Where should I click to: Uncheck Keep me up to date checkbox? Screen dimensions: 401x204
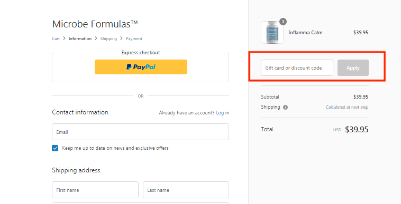click(55, 148)
